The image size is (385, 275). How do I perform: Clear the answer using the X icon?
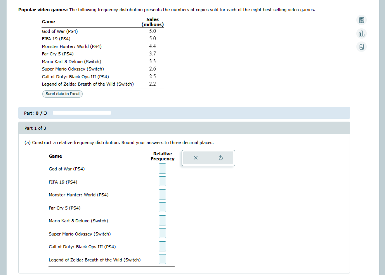pos(196,158)
